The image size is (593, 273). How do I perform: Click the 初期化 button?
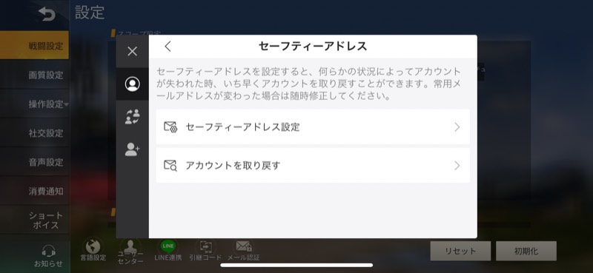(x=526, y=251)
